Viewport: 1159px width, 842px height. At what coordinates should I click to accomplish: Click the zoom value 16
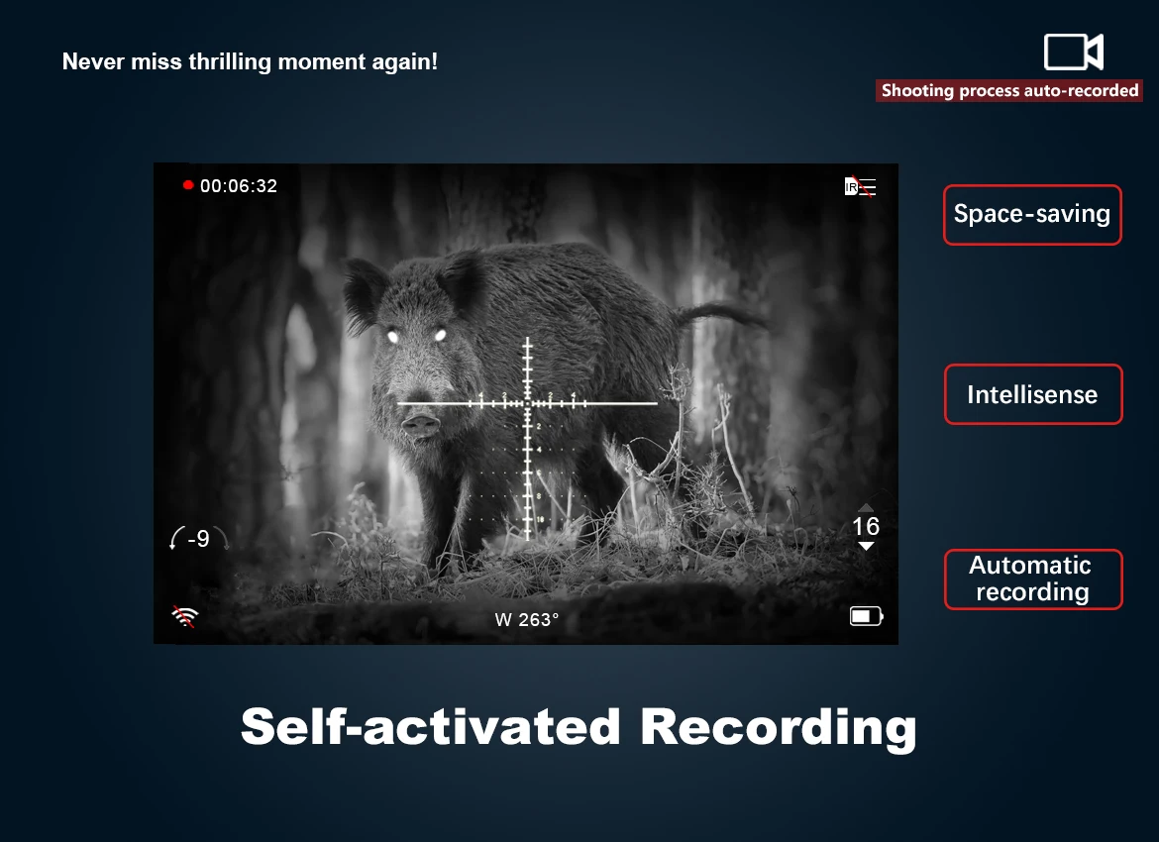[866, 526]
